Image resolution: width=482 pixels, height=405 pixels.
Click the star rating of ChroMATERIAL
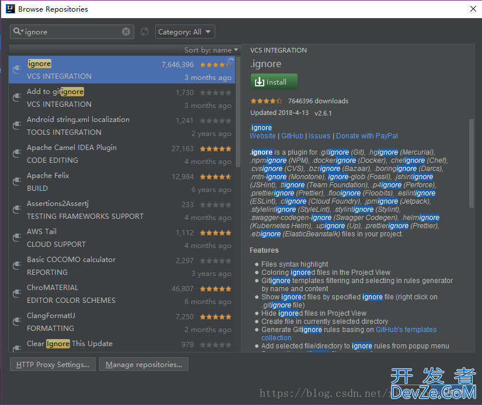coord(215,289)
